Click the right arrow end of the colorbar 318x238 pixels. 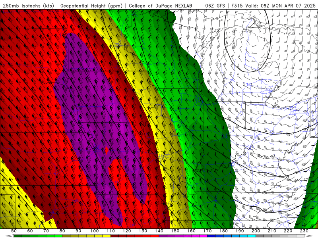pyautogui.click(x=308, y=236)
